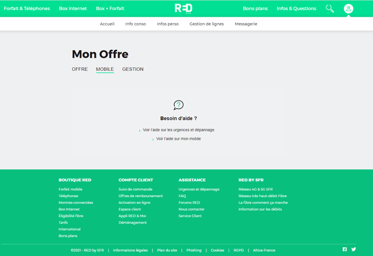Click the COMPTE CLIENT footer heading
This screenshot has width=373, height=256.
(x=136, y=180)
